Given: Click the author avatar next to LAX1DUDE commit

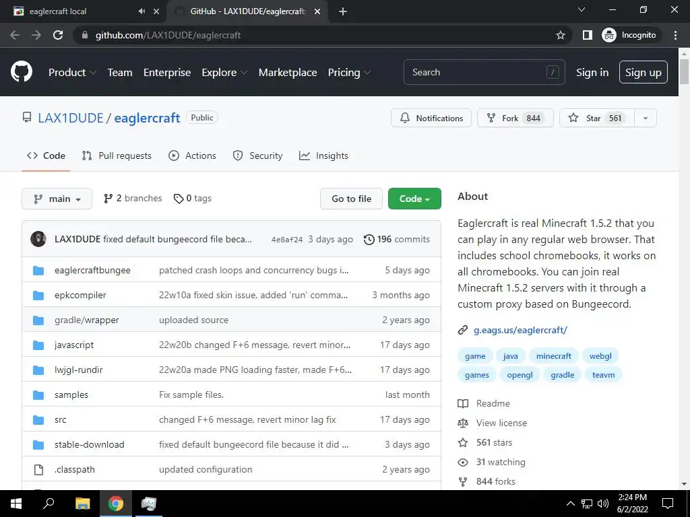Looking at the screenshot, I should click(38, 239).
